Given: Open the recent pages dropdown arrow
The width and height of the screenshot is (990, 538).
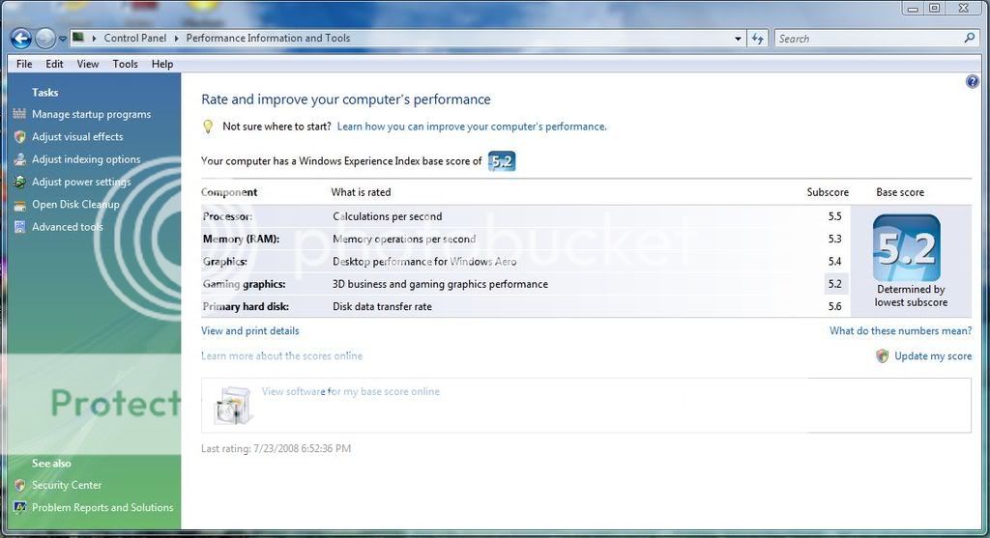Looking at the screenshot, I should (x=63, y=39).
